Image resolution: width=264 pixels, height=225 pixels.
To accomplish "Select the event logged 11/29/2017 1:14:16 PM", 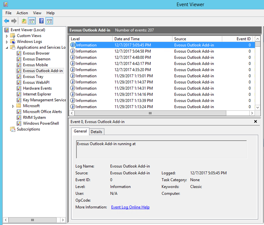I will (x=162, y=94).
